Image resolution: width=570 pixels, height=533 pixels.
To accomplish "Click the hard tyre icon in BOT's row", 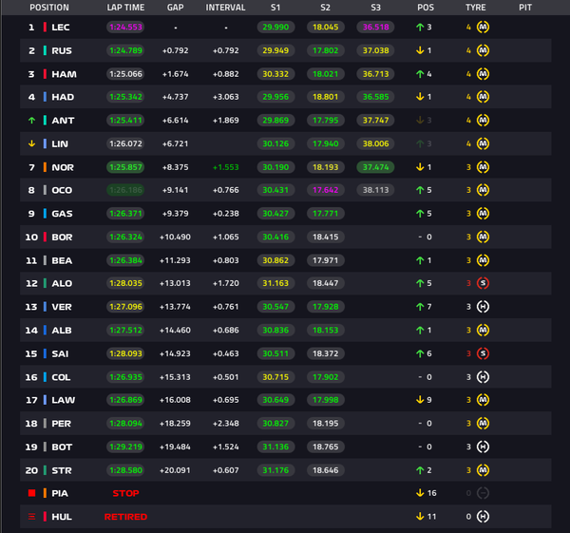I will [483, 447].
